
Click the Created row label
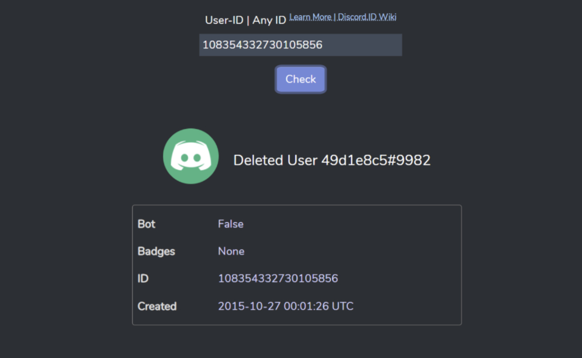coord(157,306)
